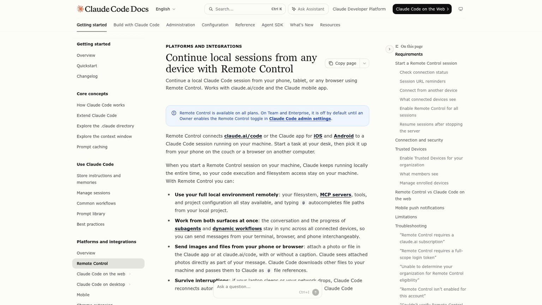Screen dimensions: 542x305
Task: Open Claude Code on the Web button
Action: tap(422, 9)
